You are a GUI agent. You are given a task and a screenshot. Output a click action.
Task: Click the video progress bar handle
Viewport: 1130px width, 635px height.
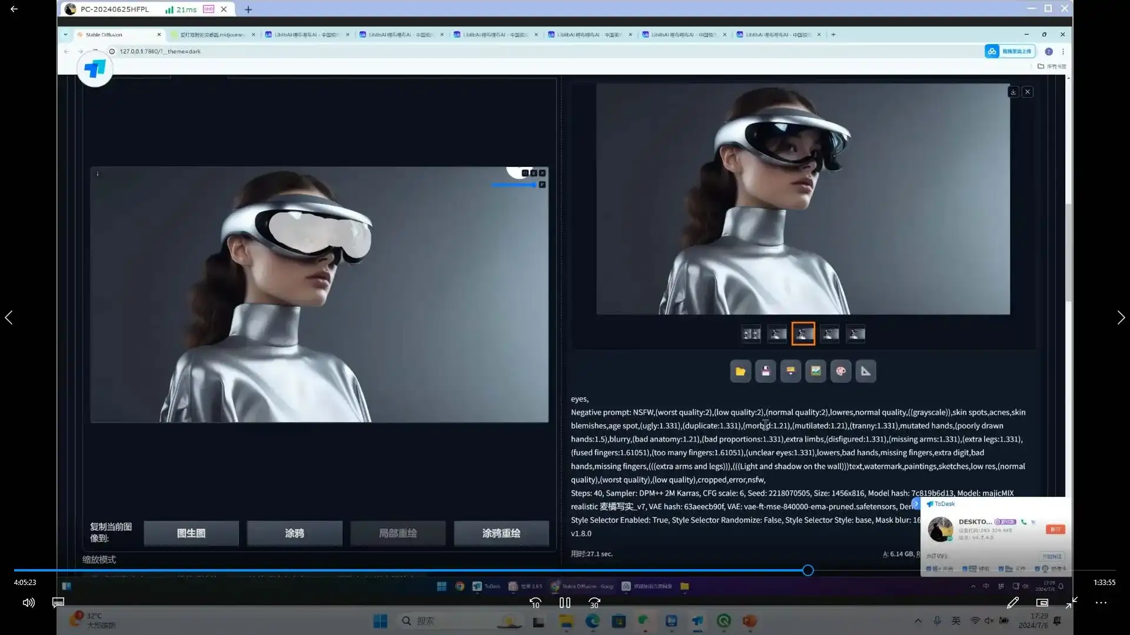pos(808,570)
